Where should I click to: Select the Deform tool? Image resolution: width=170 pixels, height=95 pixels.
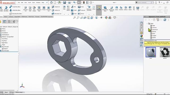126,8
